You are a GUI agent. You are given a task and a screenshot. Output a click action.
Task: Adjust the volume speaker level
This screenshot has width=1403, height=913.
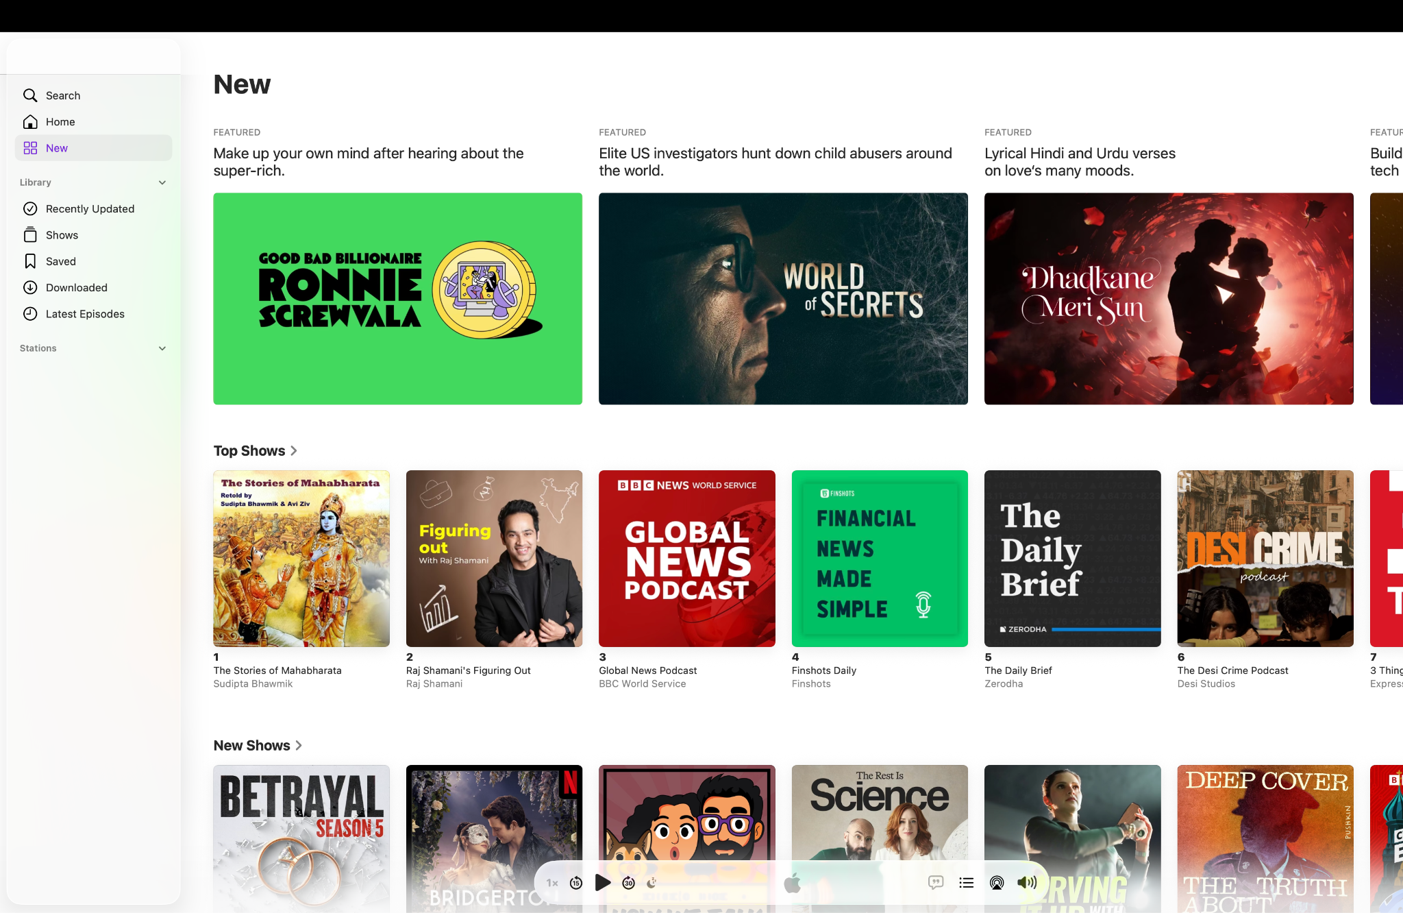(x=1026, y=883)
